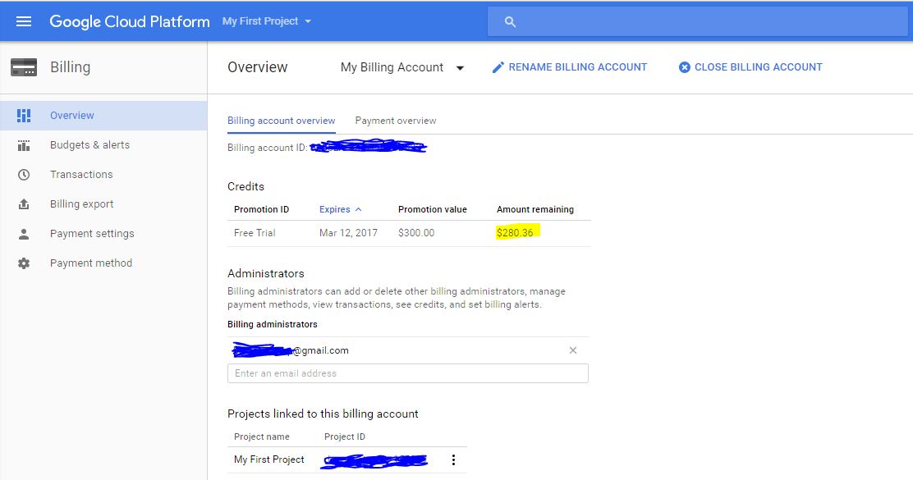Click the circled X close-account icon
The width and height of the screenshot is (913, 480).
685,67
